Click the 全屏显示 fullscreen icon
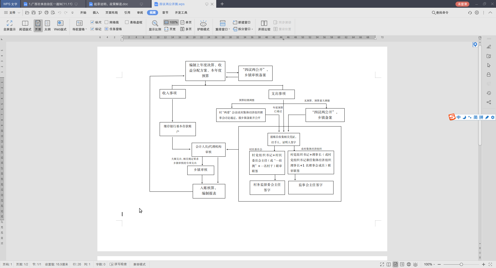496x268 pixels. click(x=10, y=23)
